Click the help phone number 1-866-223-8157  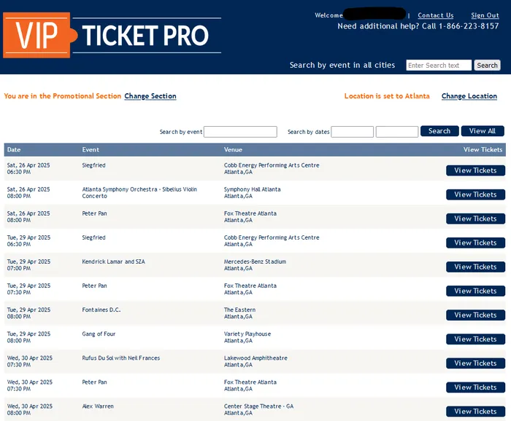click(469, 26)
